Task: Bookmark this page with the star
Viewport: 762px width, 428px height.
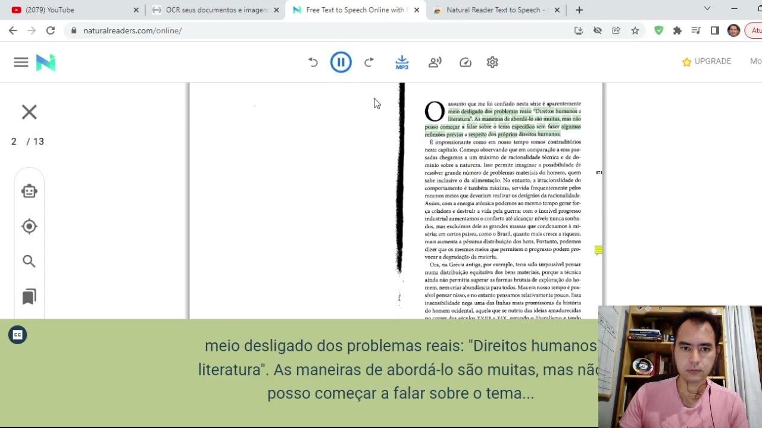Action: point(635,30)
